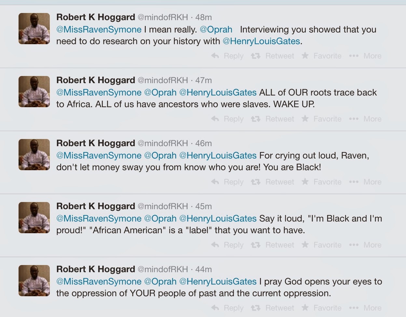This screenshot has height=317, width=406.
Task: Show More actions for the 45m tweet
Action: coord(365,245)
